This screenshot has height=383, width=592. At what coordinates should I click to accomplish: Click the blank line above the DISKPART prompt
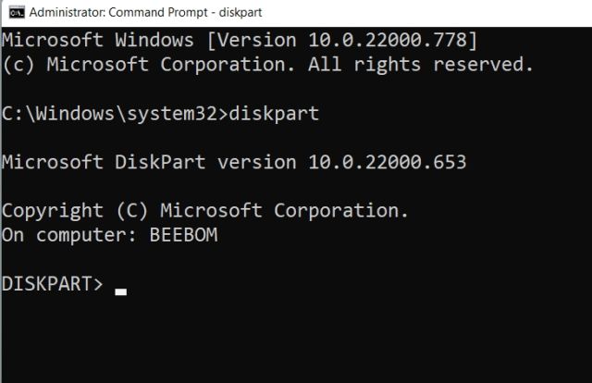pyautogui.click(x=185, y=260)
